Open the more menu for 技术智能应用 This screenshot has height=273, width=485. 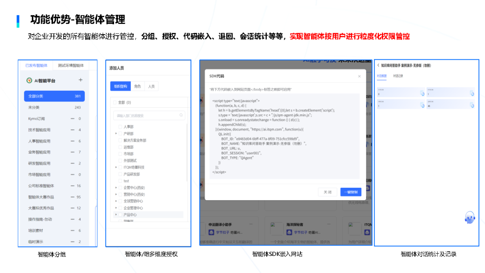pos(72,130)
